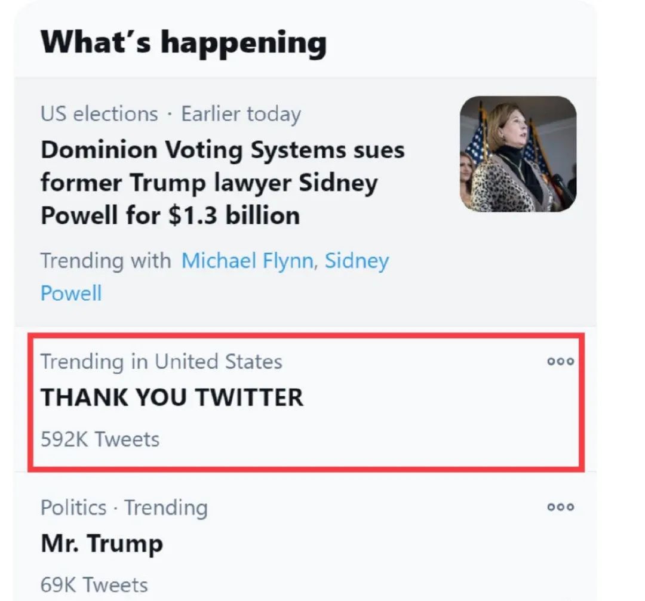The image size is (645, 601).
Task: Select the Mr. Trump trend title
Action: 102,543
